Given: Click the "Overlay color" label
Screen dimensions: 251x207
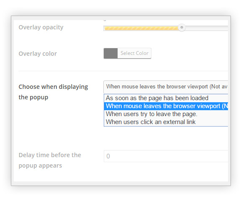Looking at the screenshot, I should [38, 54].
